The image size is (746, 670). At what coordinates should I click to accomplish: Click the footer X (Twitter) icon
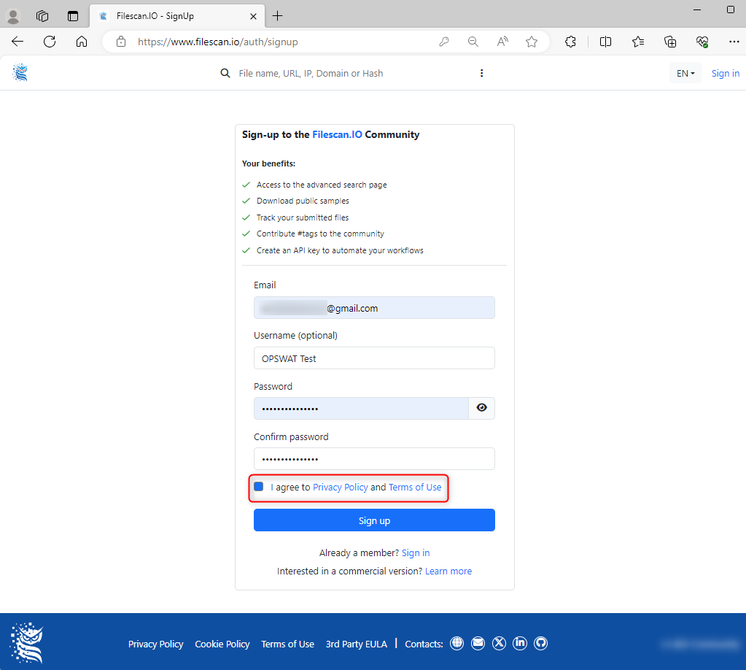point(499,643)
